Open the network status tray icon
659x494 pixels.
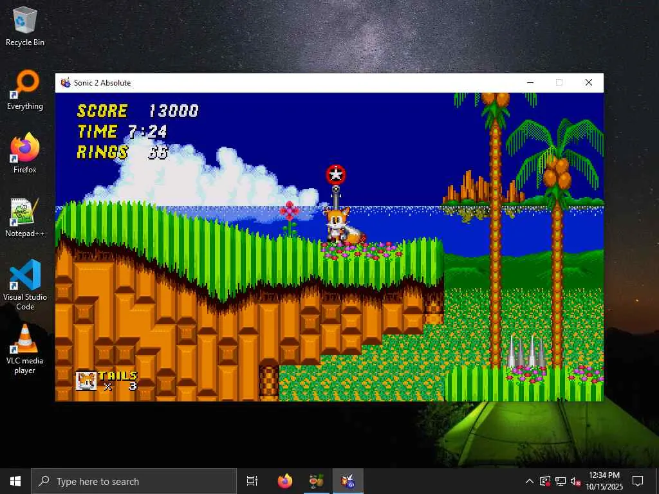561,481
